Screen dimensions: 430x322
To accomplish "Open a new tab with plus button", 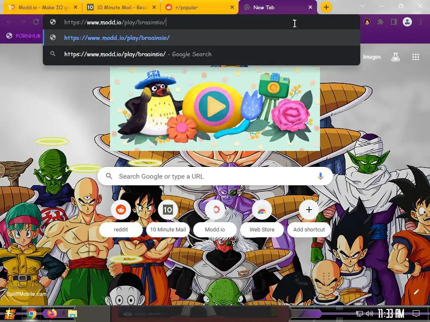I will click(326, 8).
